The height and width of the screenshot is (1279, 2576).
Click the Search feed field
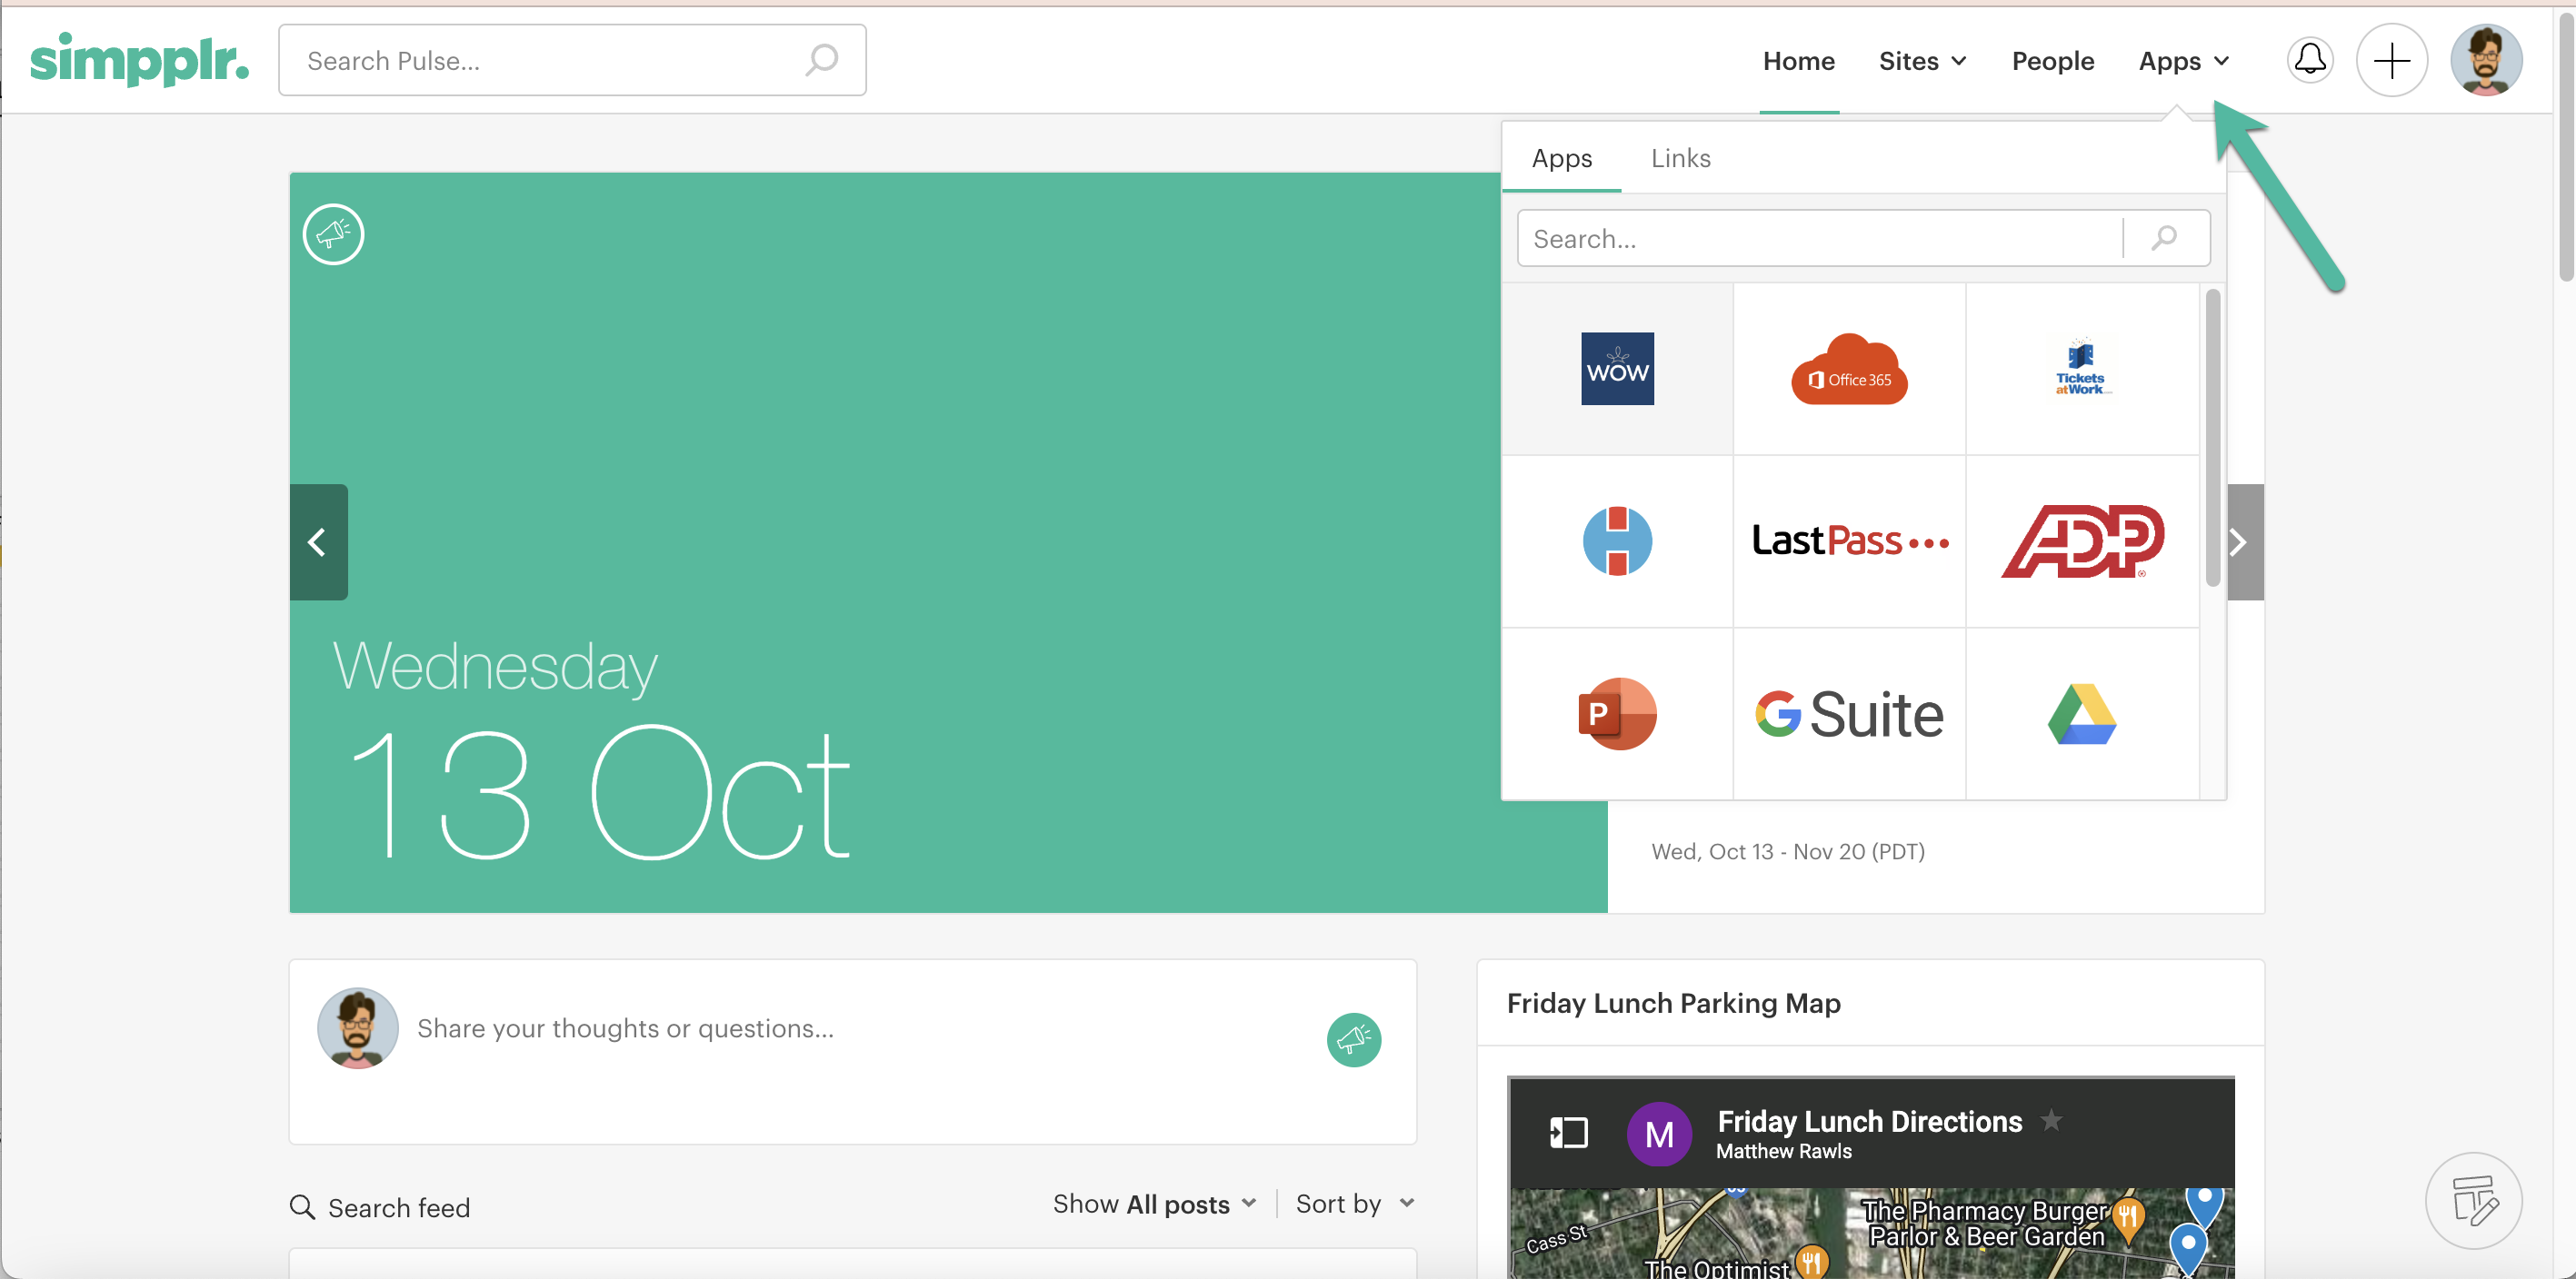[x=399, y=1207]
